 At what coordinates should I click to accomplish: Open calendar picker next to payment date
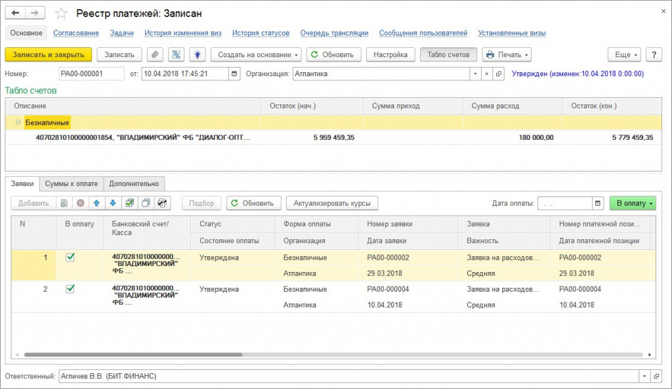pos(598,203)
